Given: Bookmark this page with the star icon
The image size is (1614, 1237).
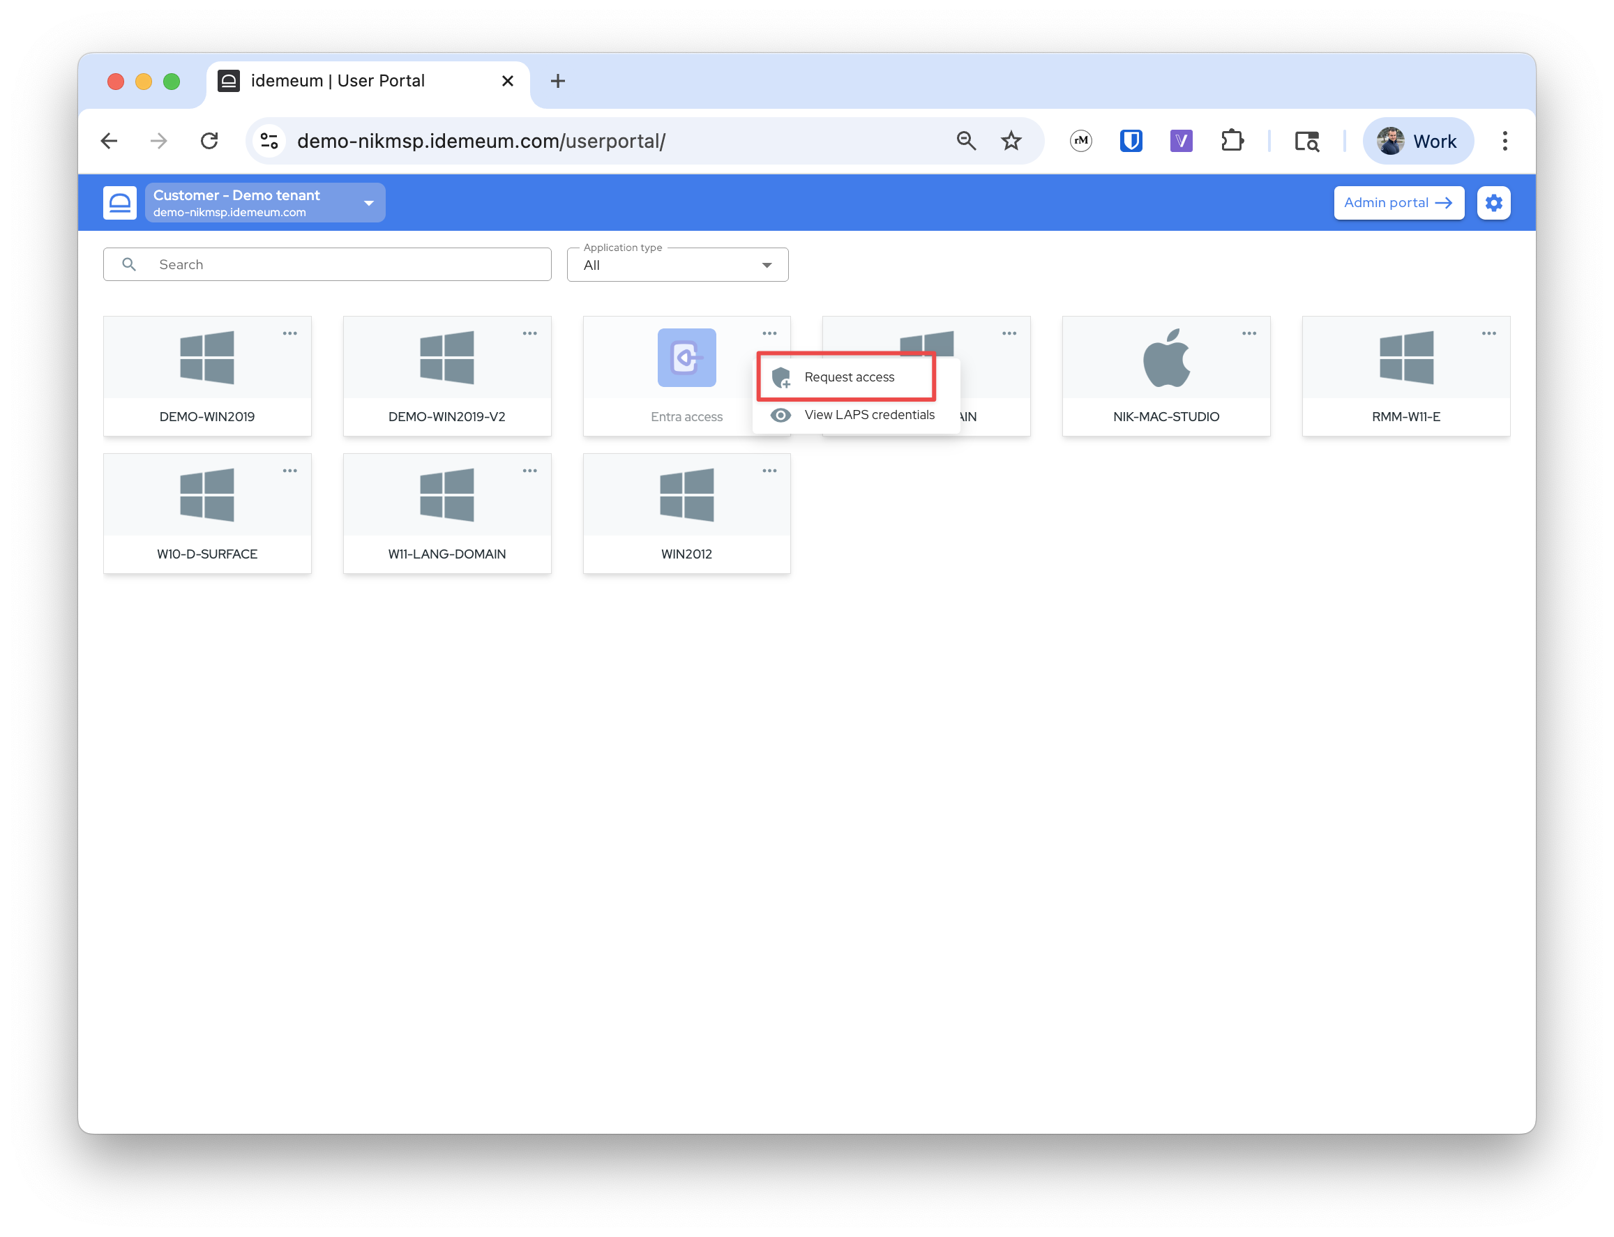Looking at the screenshot, I should pyautogui.click(x=1010, y=141).
